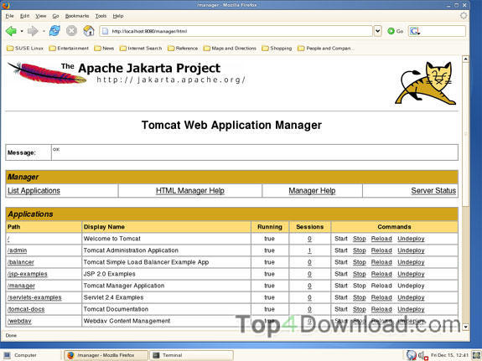Open the Internet Search bookmark folder

tap(141, 49)
